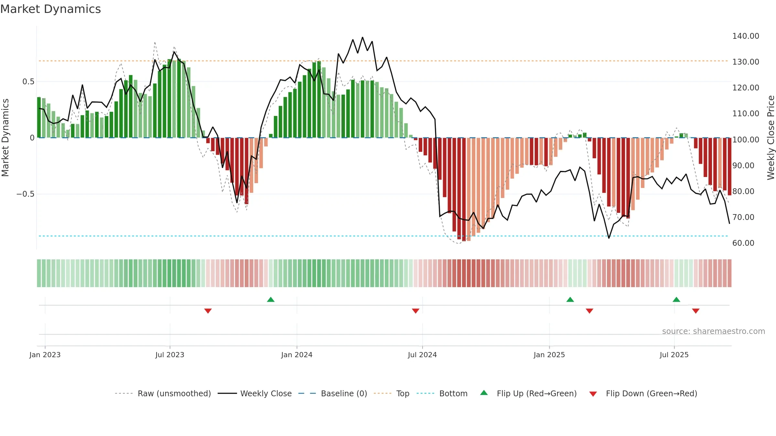Click the Weekly Close Price axis title
This screenshot has height=436, width=776.
771,138
